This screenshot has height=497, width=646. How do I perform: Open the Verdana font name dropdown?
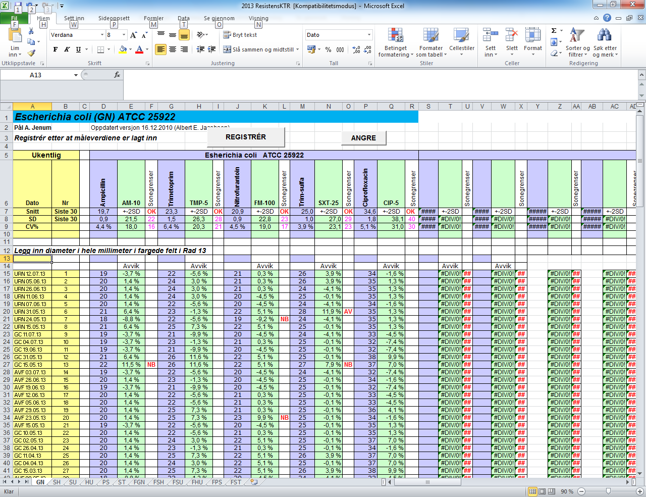click(102, 35)
